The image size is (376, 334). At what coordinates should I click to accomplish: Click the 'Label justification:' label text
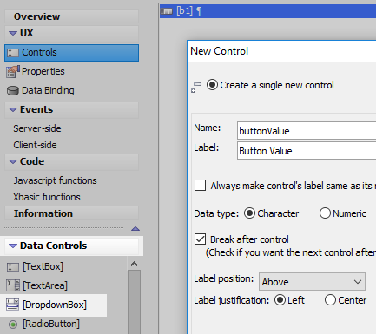(232, 300)
